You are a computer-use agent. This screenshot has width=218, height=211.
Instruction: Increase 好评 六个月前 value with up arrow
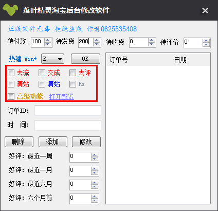click(x=95, y=197)
